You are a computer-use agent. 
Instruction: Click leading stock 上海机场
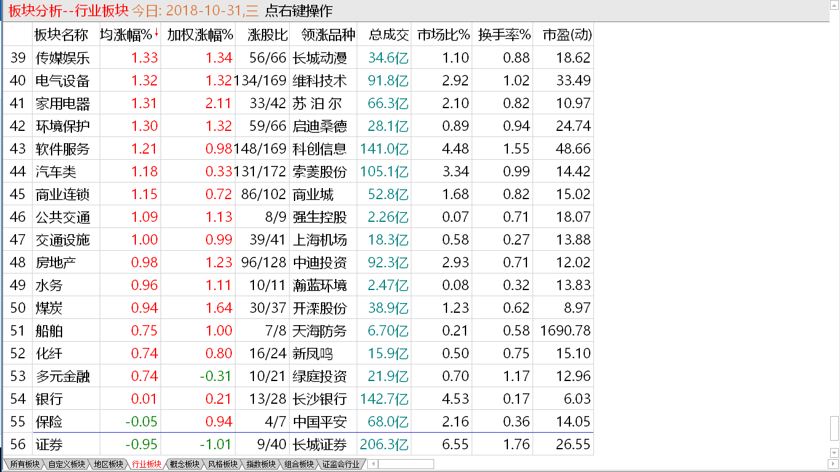click(320, 240)
